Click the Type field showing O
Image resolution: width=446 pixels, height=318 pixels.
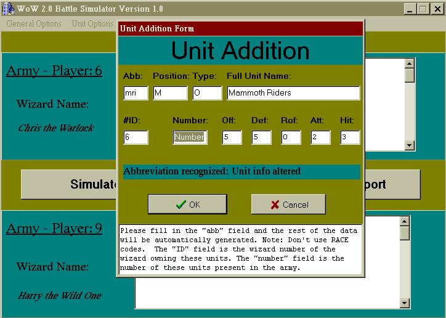point(207,93)
